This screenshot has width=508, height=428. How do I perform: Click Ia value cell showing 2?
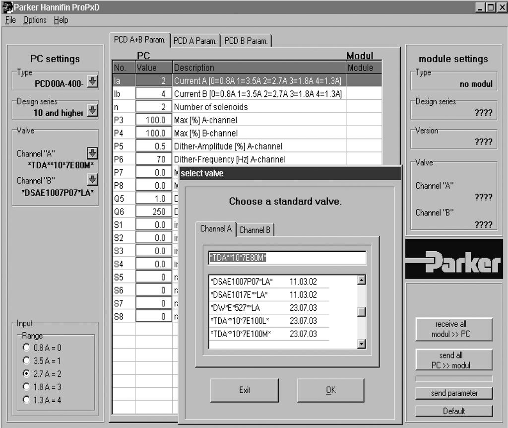tap(154, 80)
